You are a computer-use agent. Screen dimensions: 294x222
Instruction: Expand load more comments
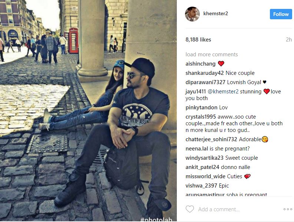212,54
